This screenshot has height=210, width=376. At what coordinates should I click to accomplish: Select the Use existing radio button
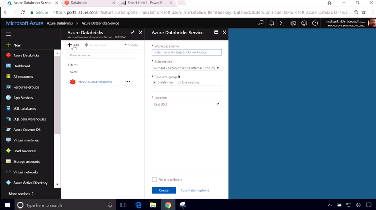179,82
